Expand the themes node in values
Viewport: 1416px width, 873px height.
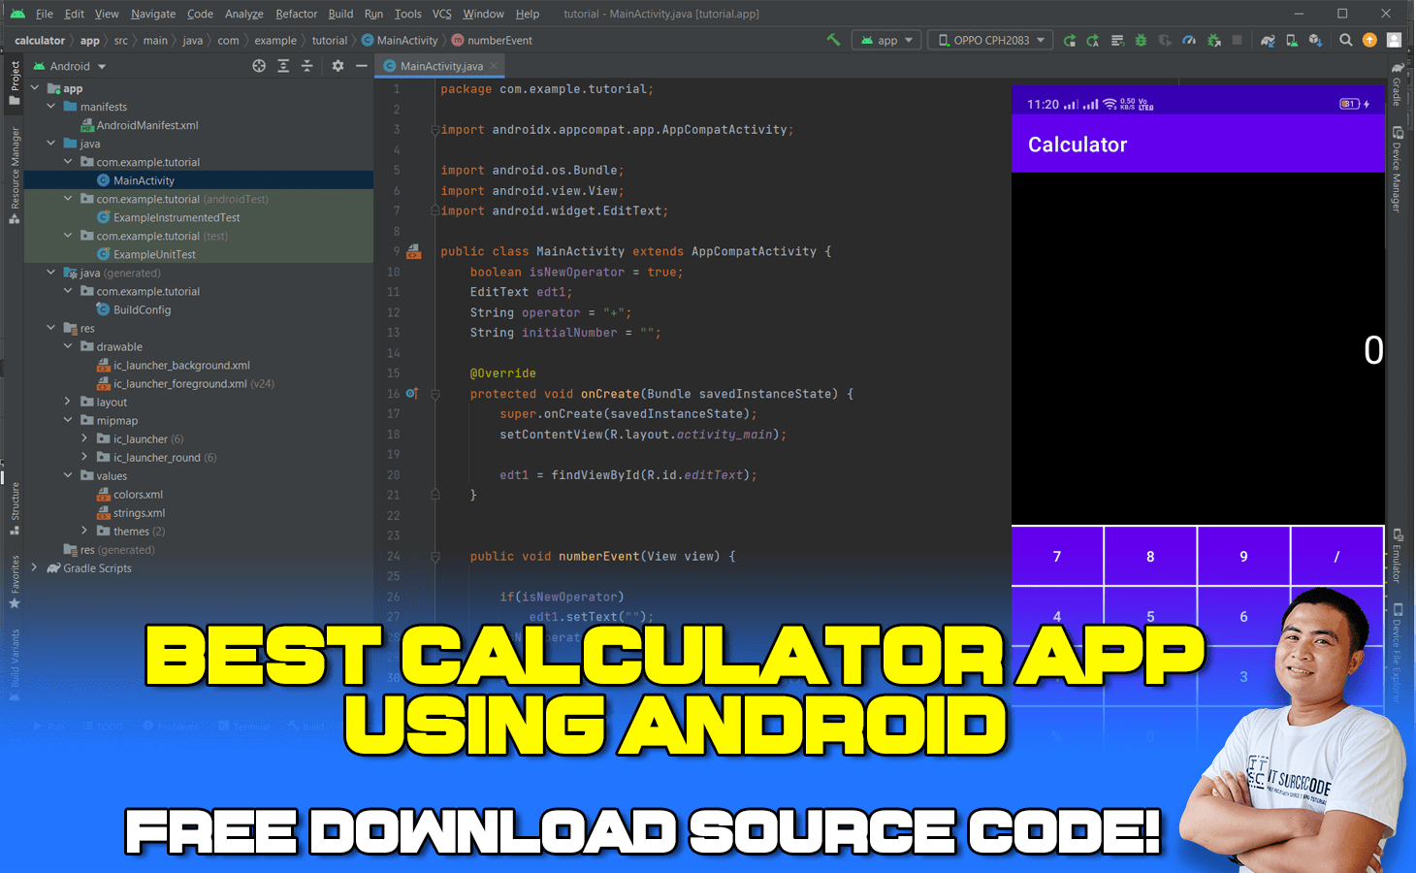click(x=85, y=531)
